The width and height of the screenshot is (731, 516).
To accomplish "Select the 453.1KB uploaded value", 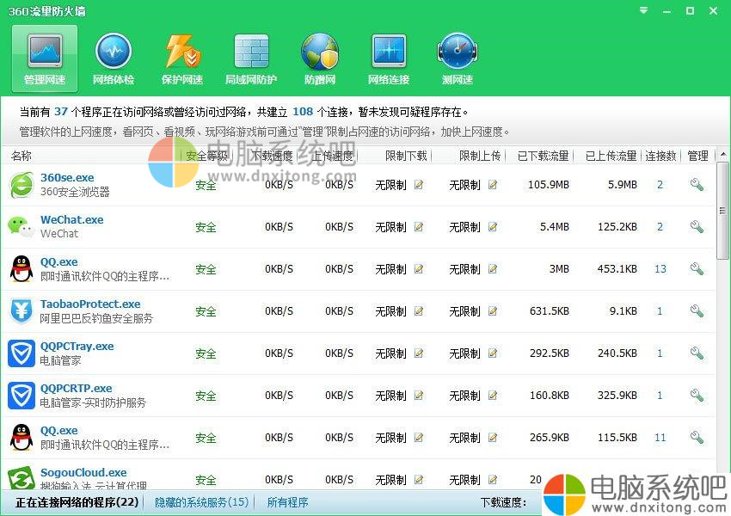I will click(617, 269).
